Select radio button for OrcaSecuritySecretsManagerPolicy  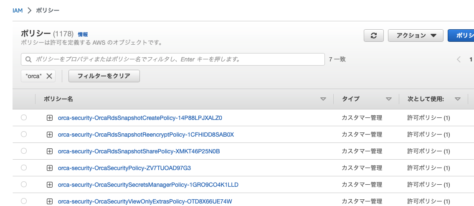tap(24, 184)
